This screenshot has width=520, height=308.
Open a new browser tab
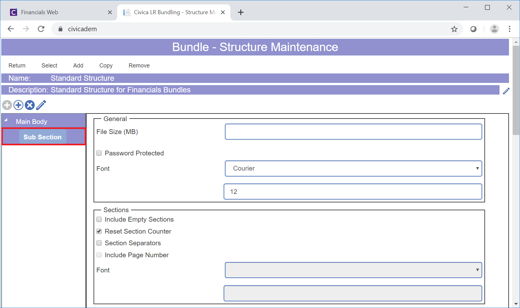tap(241, 12)
